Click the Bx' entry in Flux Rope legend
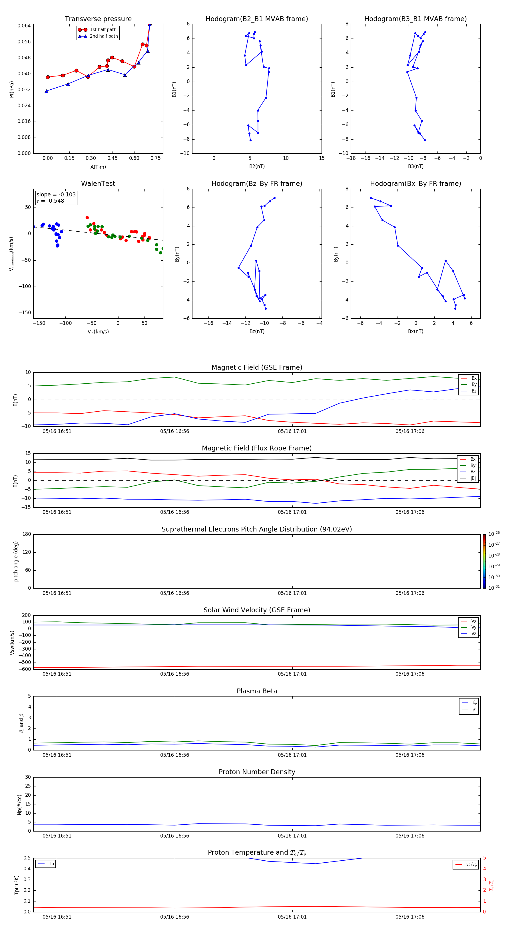The image size is (514, 942). coord(468,459)
